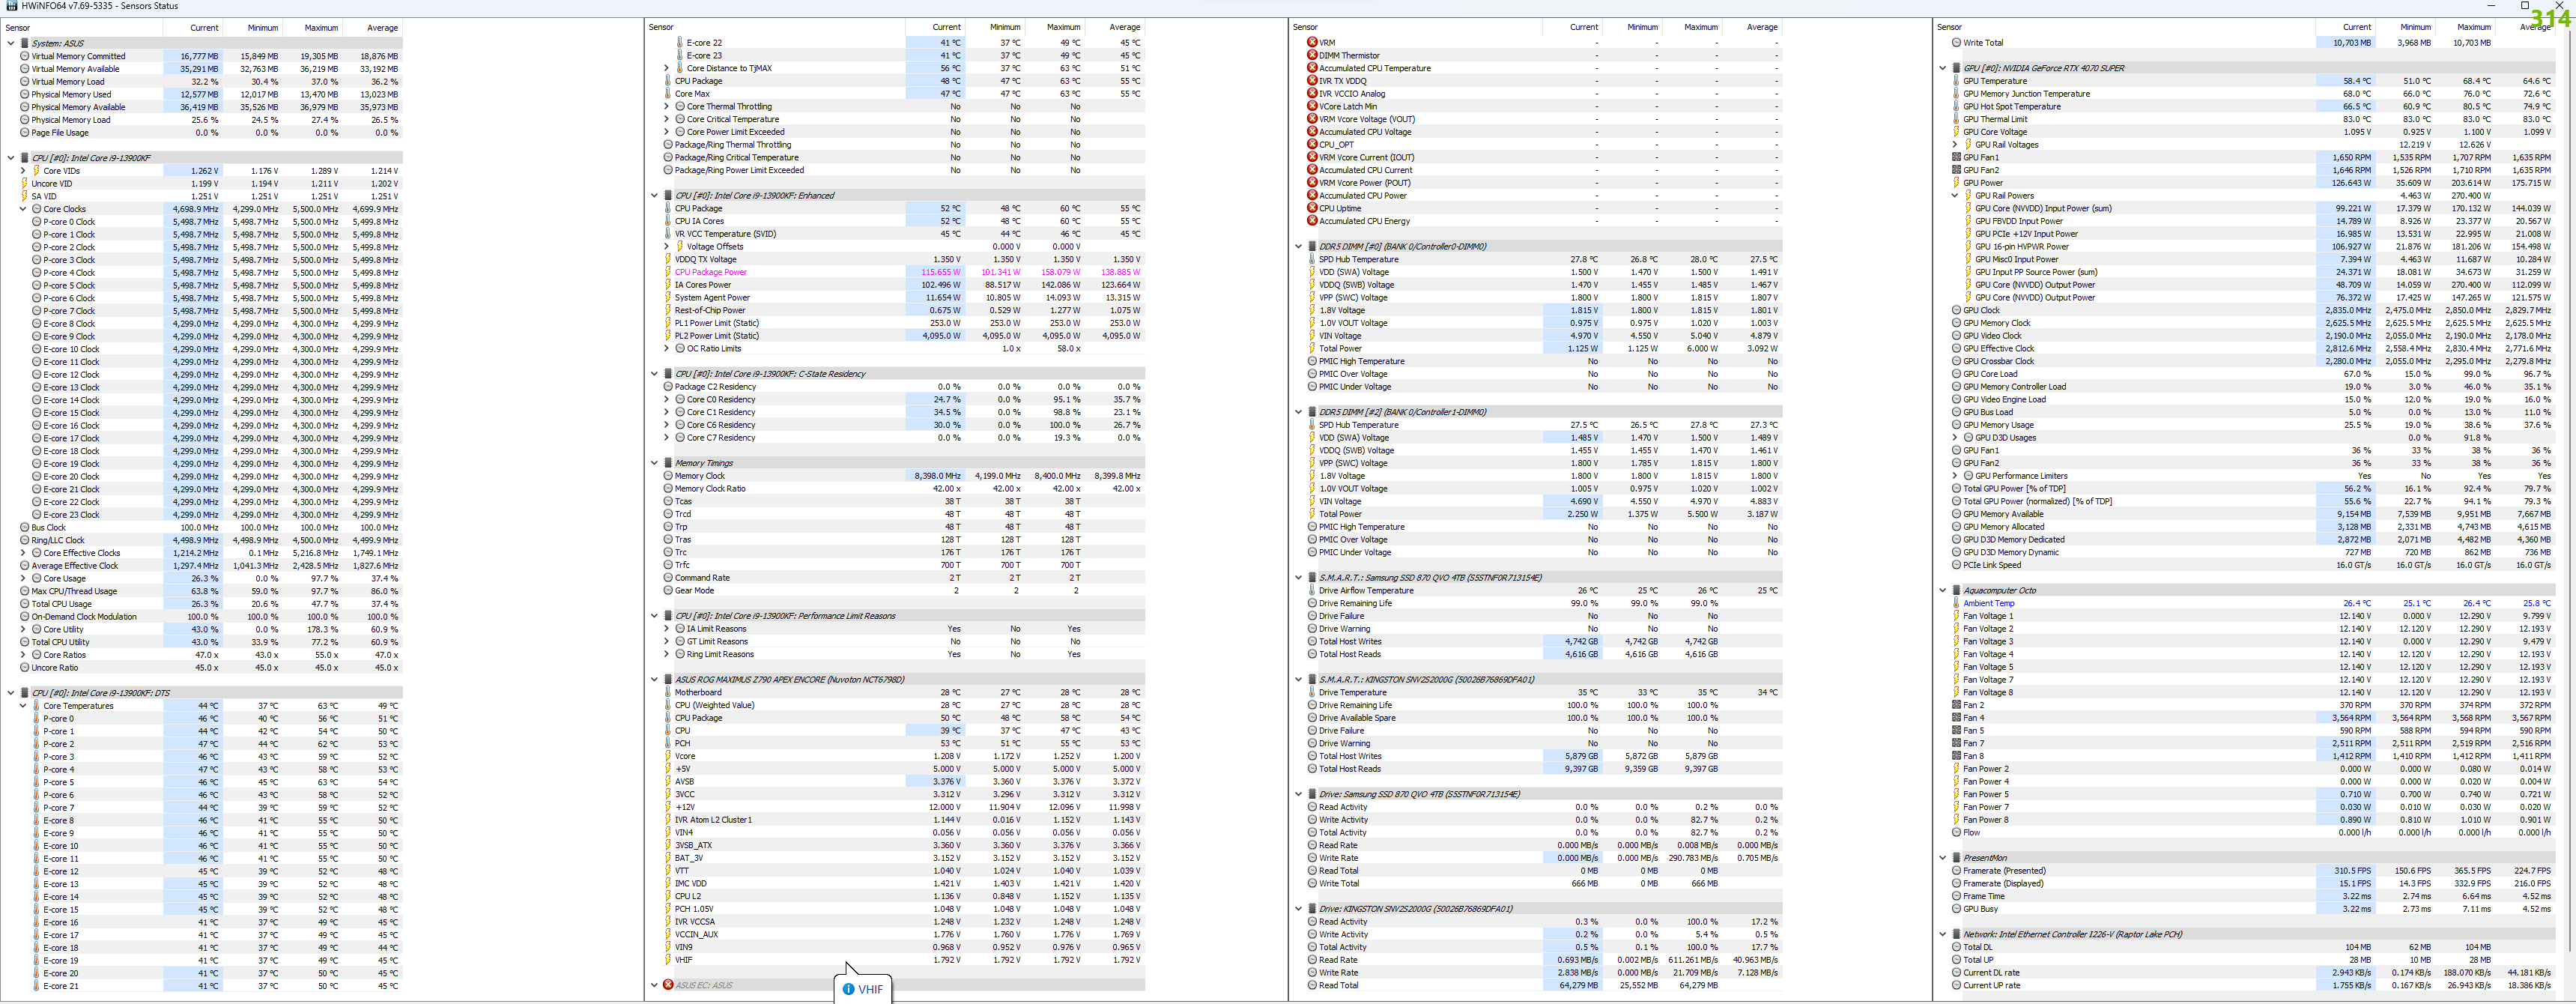
Task: Expand the GPU Rail Voltages entry
Action: click(x=1955, y=145)
